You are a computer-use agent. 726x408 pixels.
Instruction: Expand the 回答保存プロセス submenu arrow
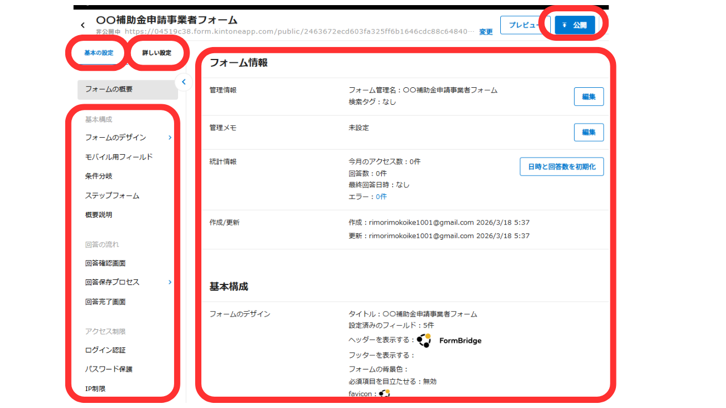click(x=170, y=282)
